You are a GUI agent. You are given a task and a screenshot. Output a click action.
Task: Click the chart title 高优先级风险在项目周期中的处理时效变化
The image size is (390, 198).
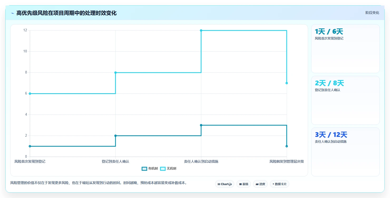click(x=66, y=13)
